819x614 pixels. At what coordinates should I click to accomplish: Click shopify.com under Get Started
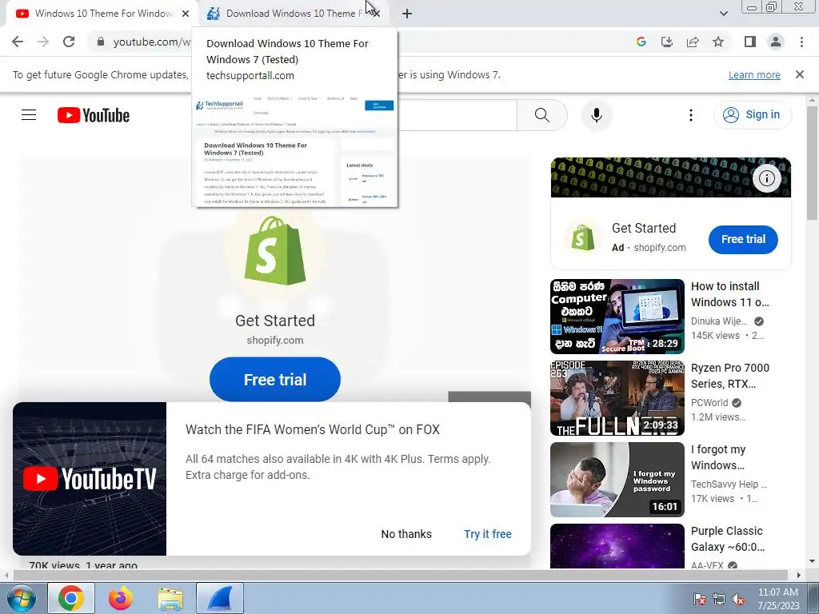pos(275,340)
